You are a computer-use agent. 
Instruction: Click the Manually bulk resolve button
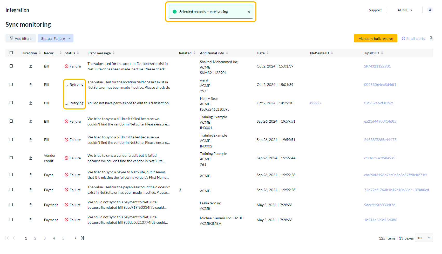tap(375, 39)
